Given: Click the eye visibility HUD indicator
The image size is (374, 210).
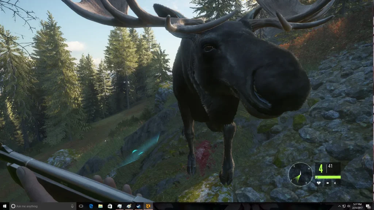Looking at the screenshot, I should [328, 183].
